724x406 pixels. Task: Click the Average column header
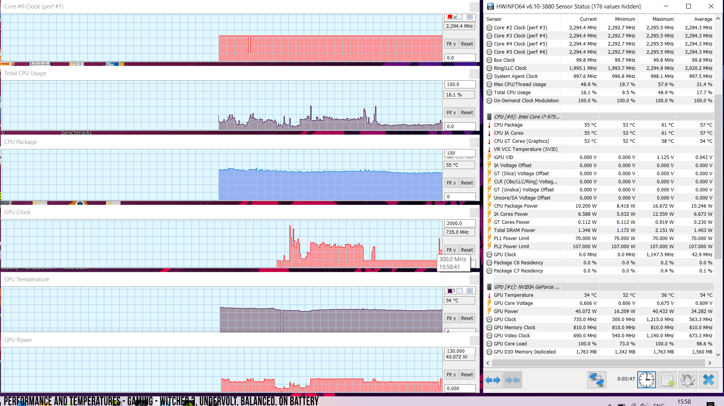[695, 19]
